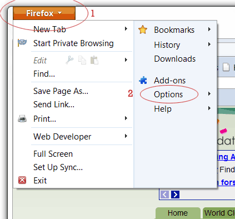Expand the New Tab submenu arrow
Viewport: 235px width, 219px height.
pyautogui.click(x=126, y=29)
